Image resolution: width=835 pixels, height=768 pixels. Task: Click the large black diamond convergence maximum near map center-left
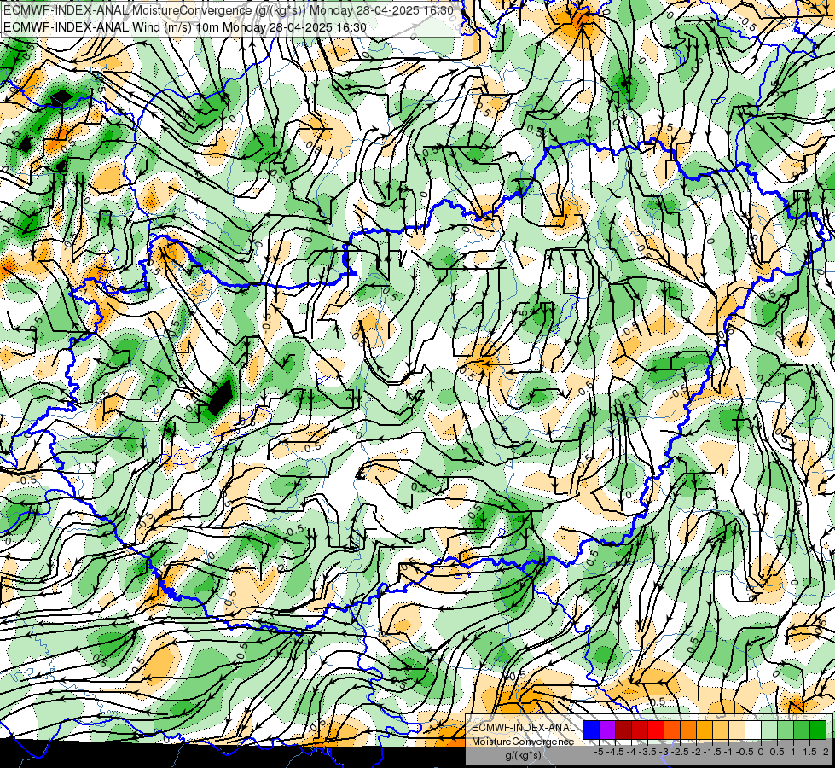click(x=219, y=398)
